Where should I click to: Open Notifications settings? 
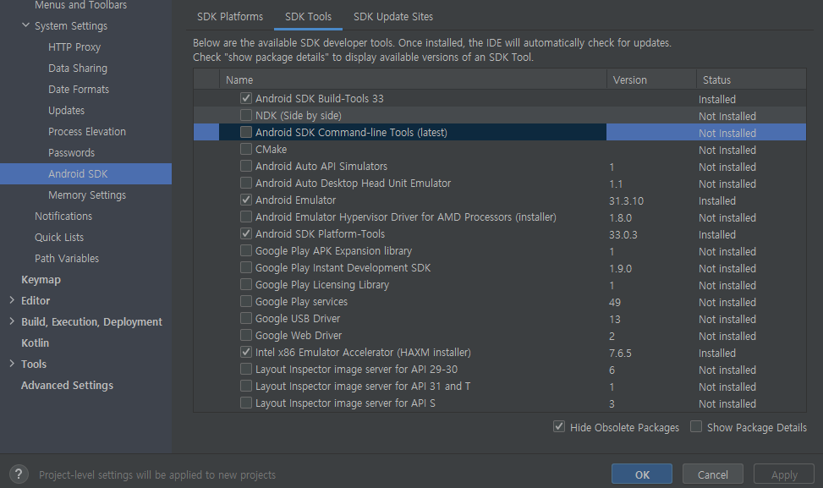pos(63,217)
